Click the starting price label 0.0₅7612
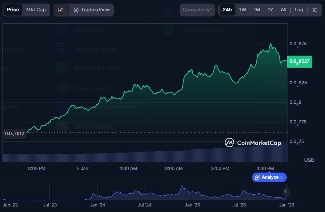325x212 pixels. point(14,133)
